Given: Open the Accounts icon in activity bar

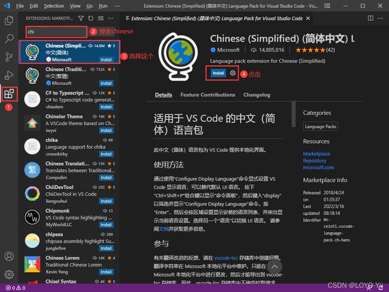Looking at the screenshot, I should pos(9,256).
